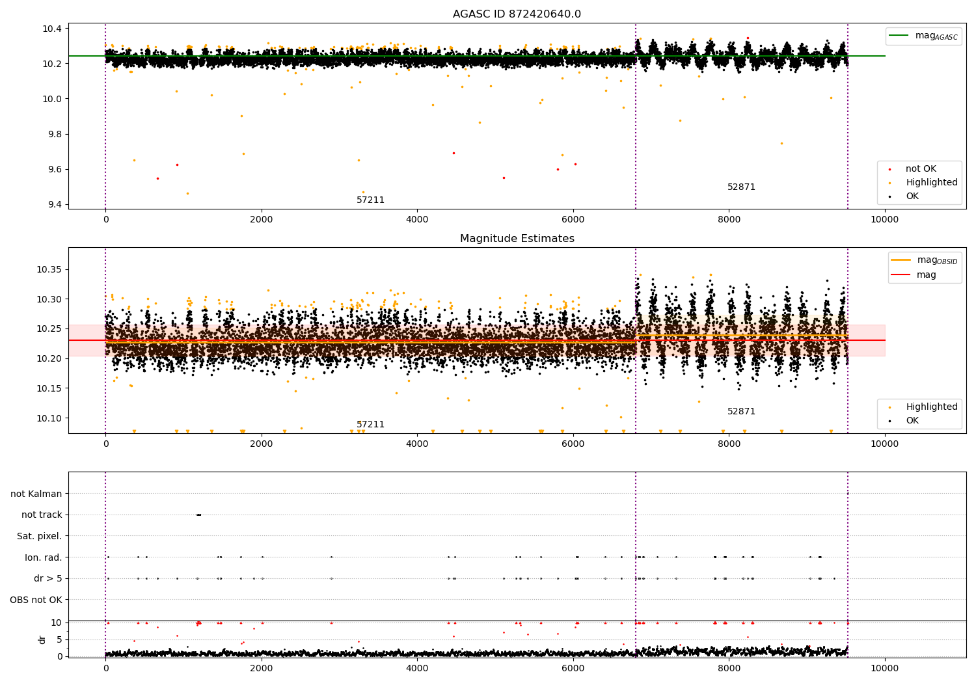Click the '52871' label in Magnitude Estimates plot
This screenshot has width=976, height=683.
click(741, 412)
